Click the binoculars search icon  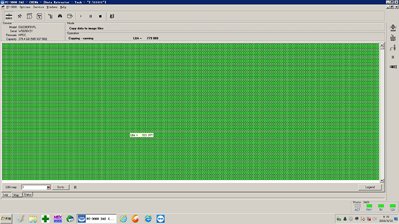60,17
